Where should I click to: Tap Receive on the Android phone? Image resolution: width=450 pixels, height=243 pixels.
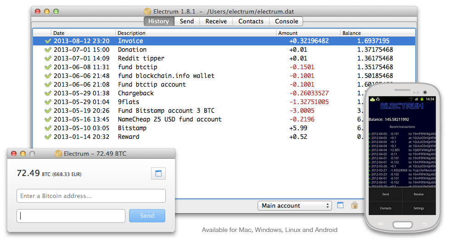(419, 194)
